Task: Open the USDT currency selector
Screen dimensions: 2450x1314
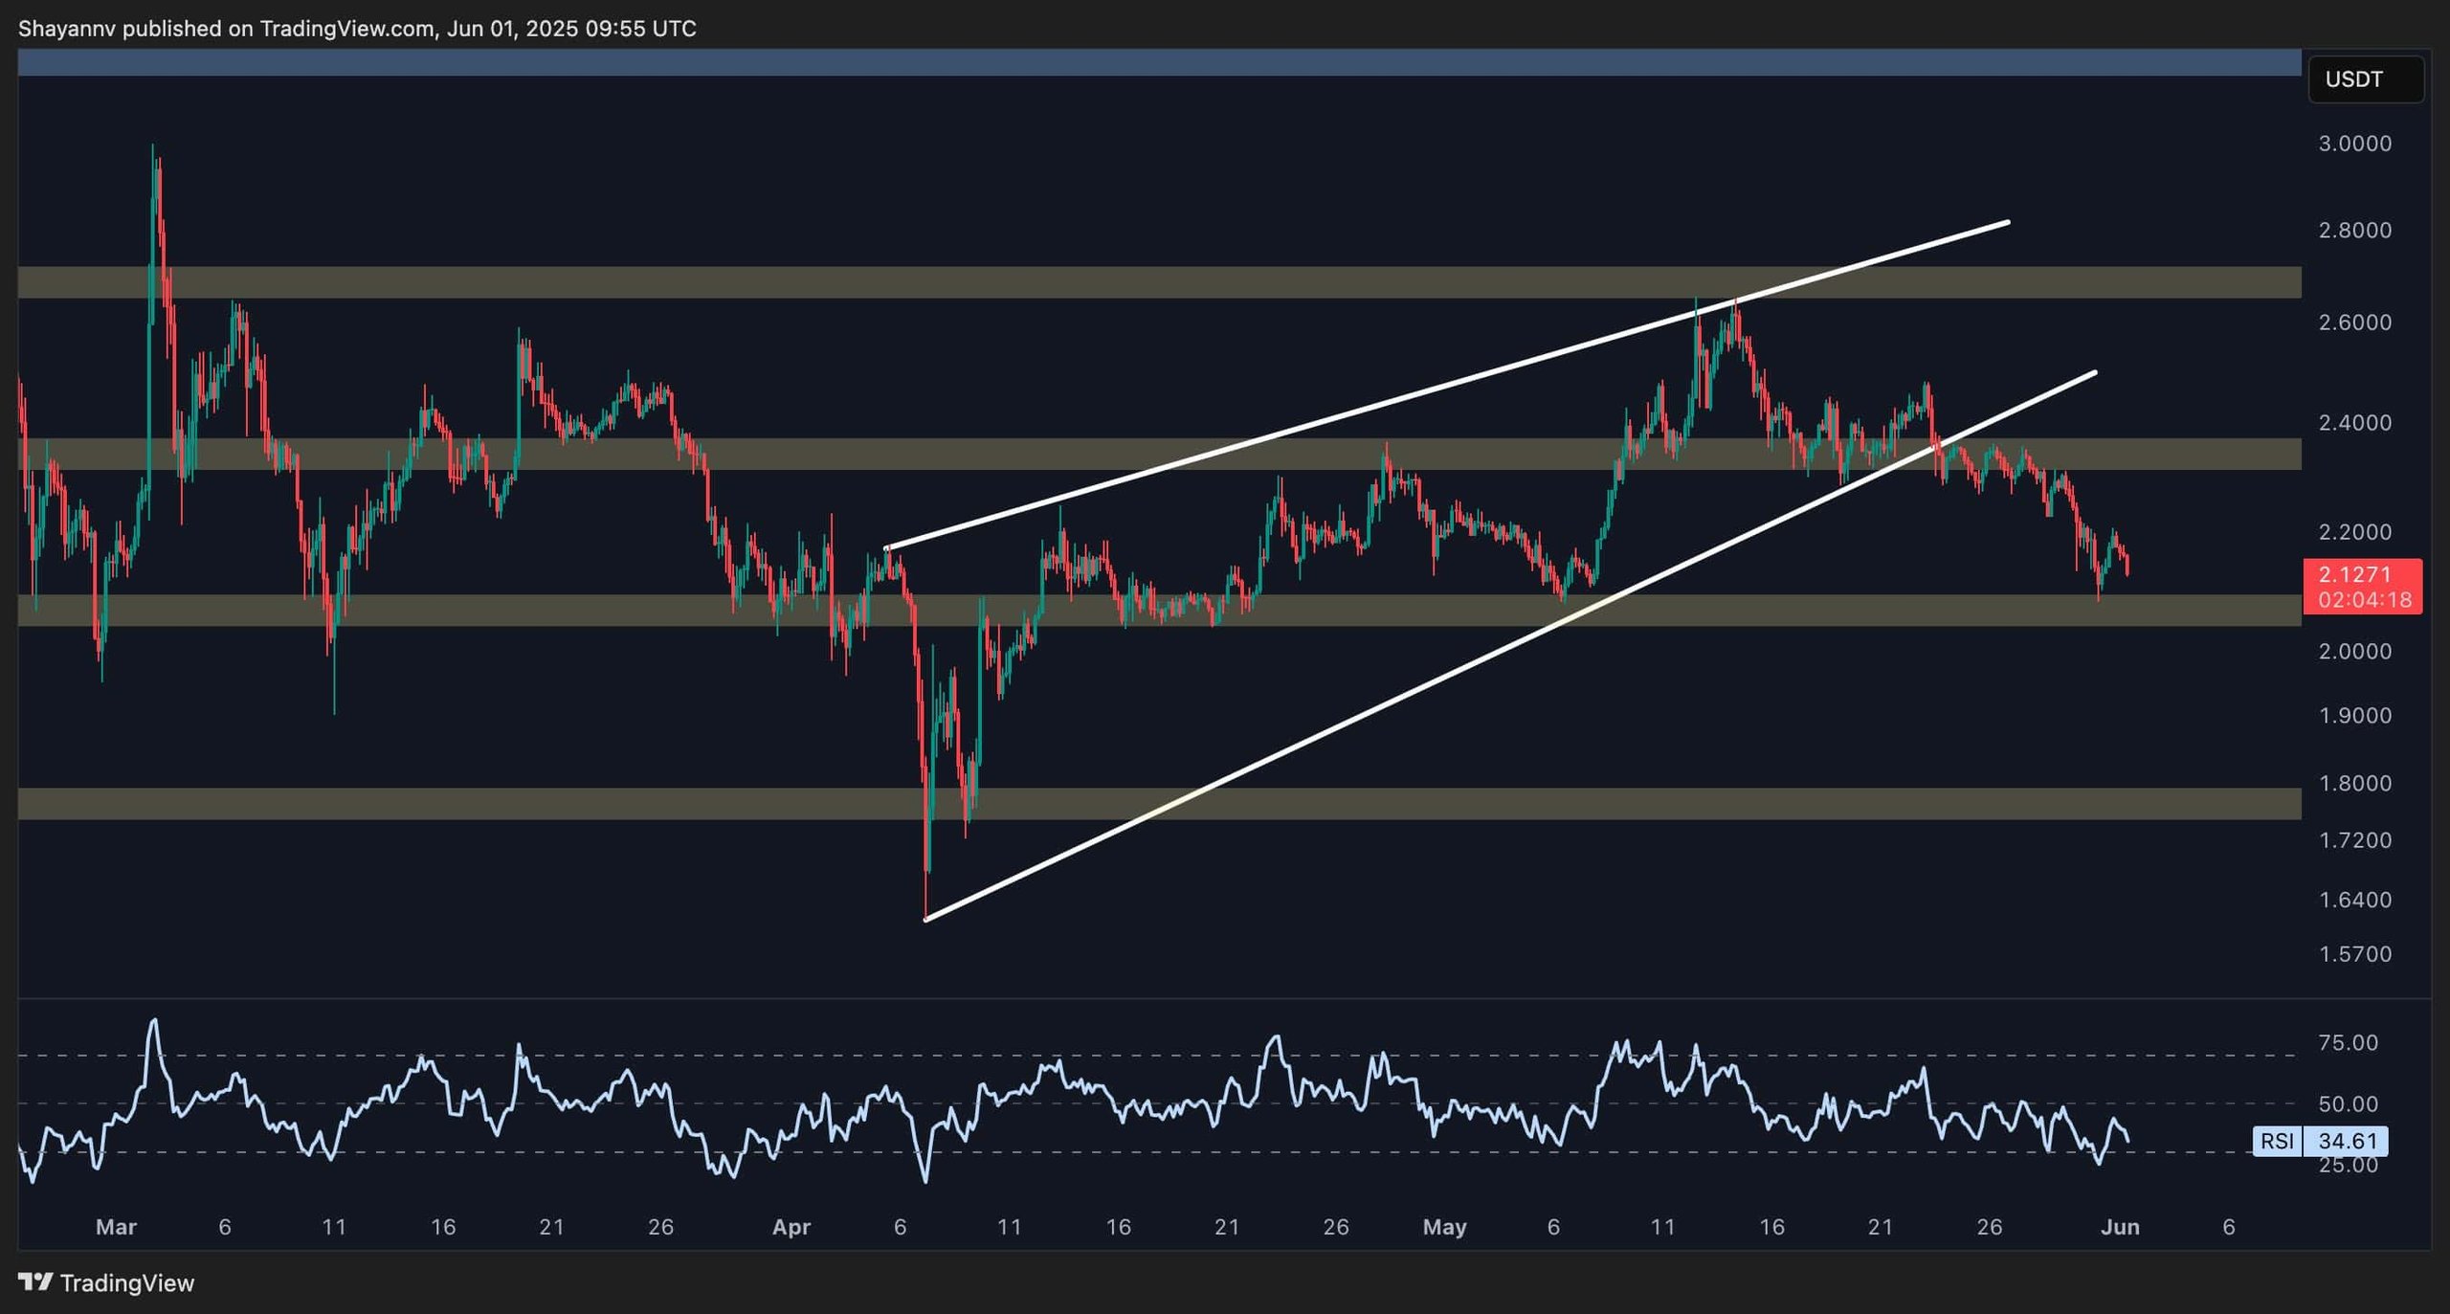Action: tap(2364, 79)
